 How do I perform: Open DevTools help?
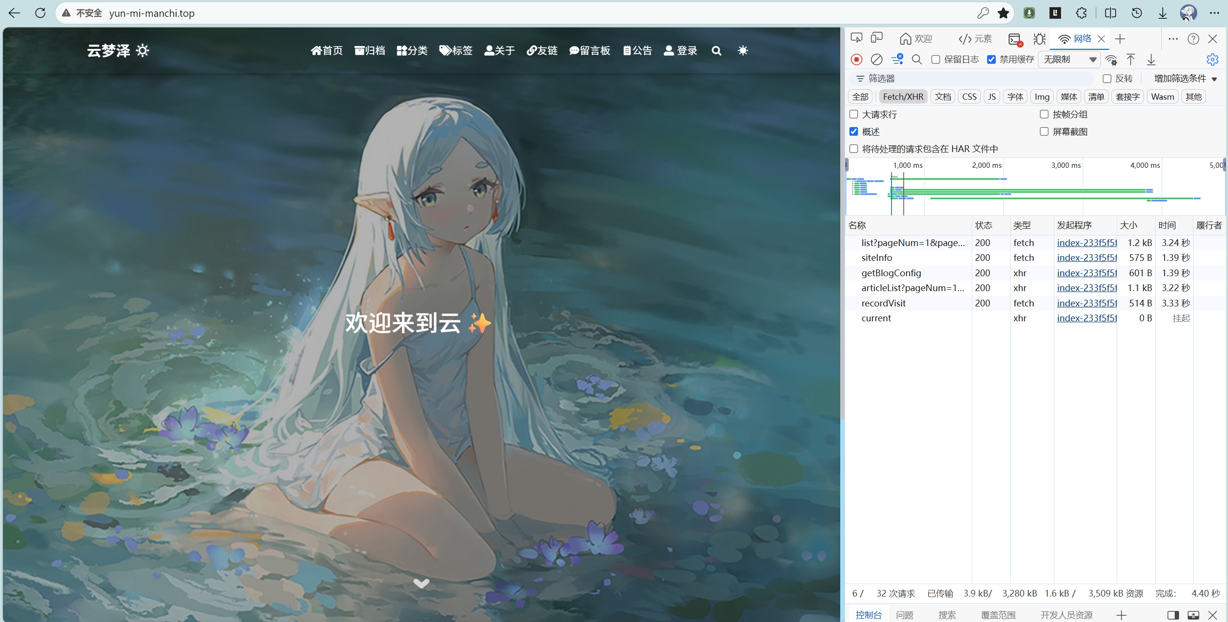click(1193, 39)
